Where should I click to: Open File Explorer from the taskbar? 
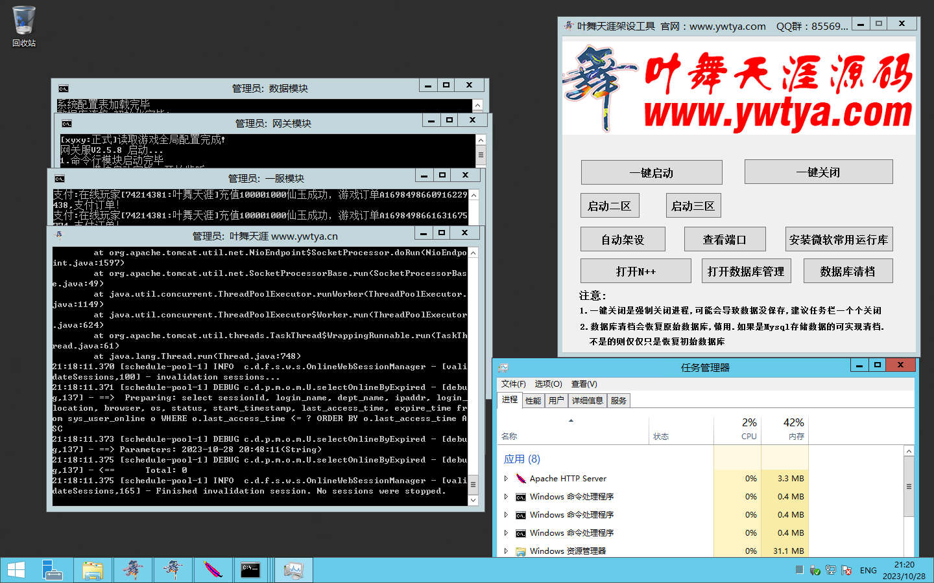[x=93, y=570]
